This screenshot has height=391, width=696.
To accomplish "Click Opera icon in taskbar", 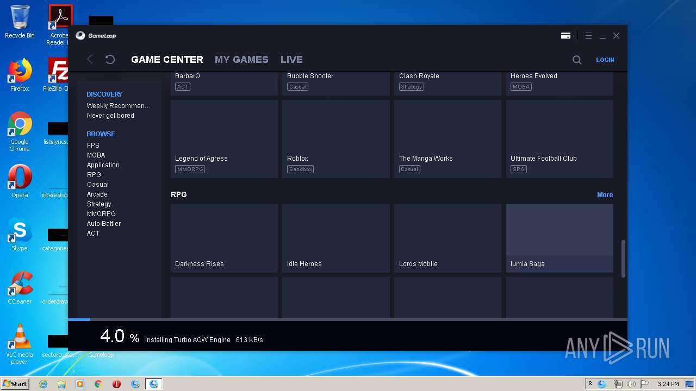I will point(116,384).
